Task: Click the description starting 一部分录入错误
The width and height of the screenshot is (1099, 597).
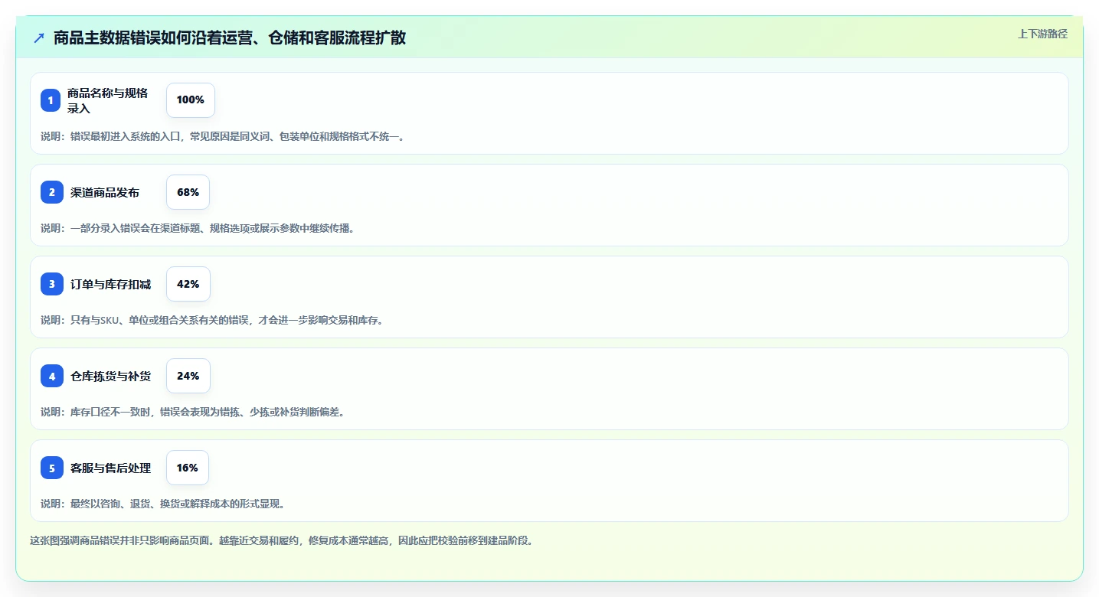Action: pos(198,228)
